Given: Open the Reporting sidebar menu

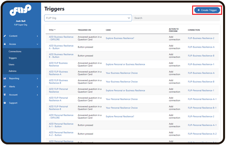Looking at the screenshot, I should click(22, 78).
